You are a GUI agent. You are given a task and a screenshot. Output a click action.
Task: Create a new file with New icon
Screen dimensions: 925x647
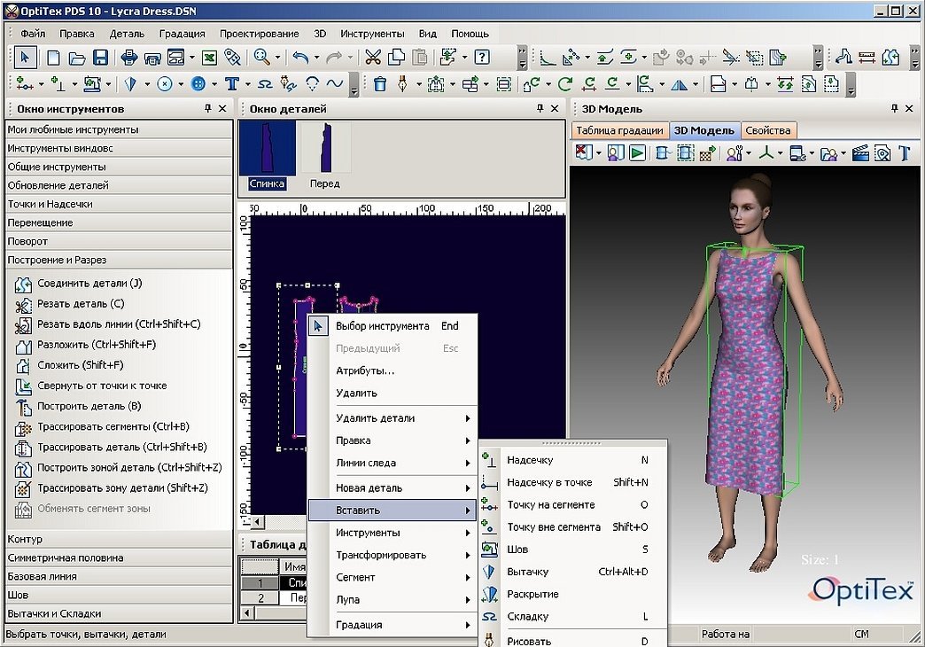tap(53, 58)
